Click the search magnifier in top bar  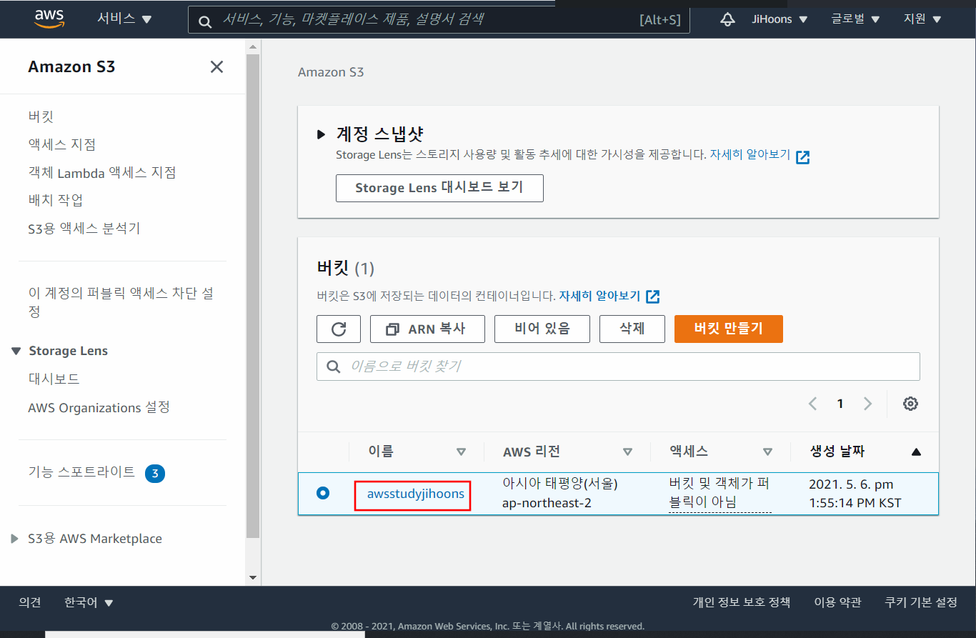205,21
